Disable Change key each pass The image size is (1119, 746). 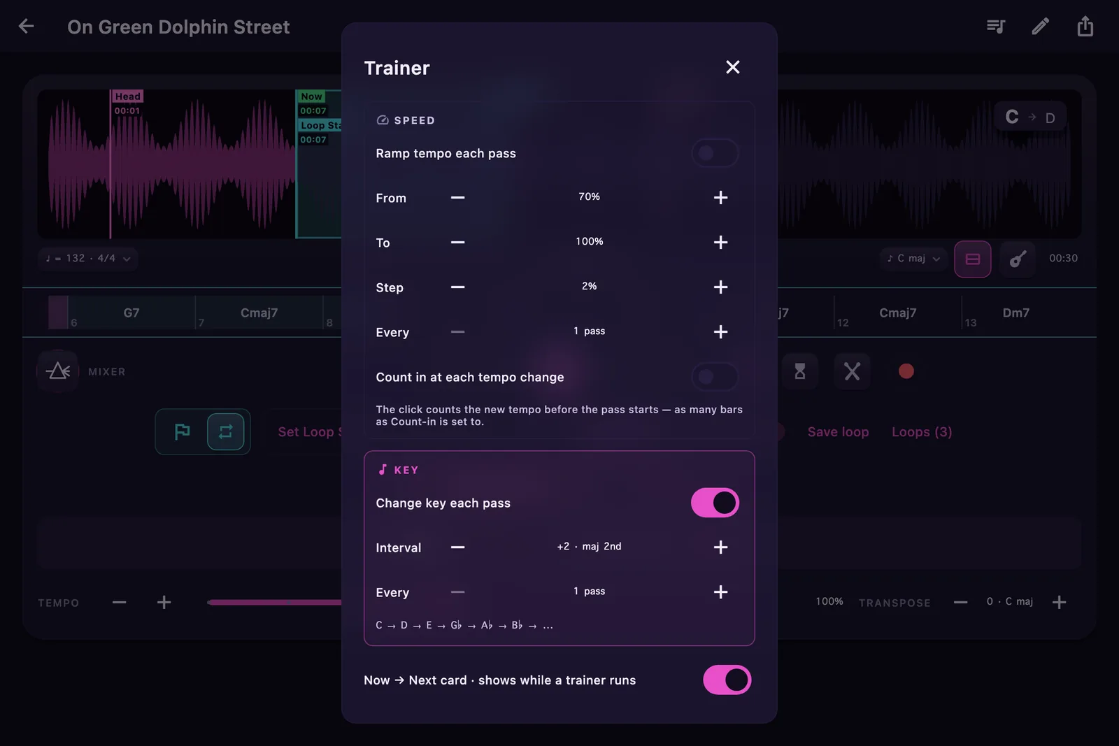pyautogui.click(x=715, y=503)
